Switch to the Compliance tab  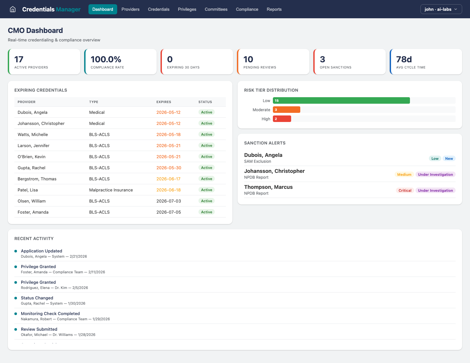pos(247,9)
